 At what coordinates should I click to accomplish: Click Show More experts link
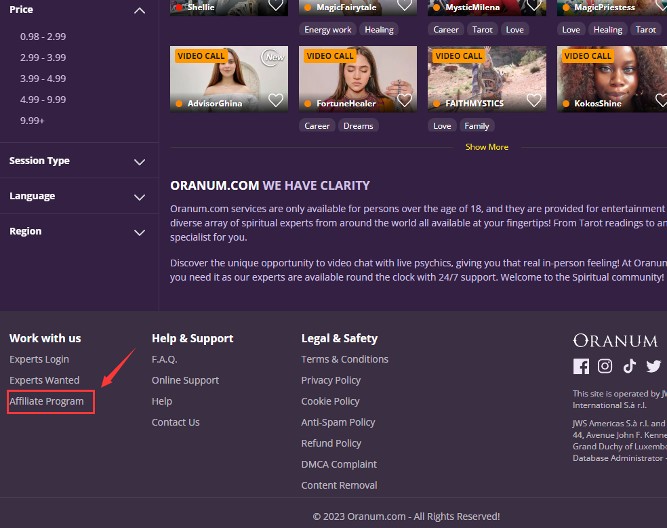tap(487, 147)
